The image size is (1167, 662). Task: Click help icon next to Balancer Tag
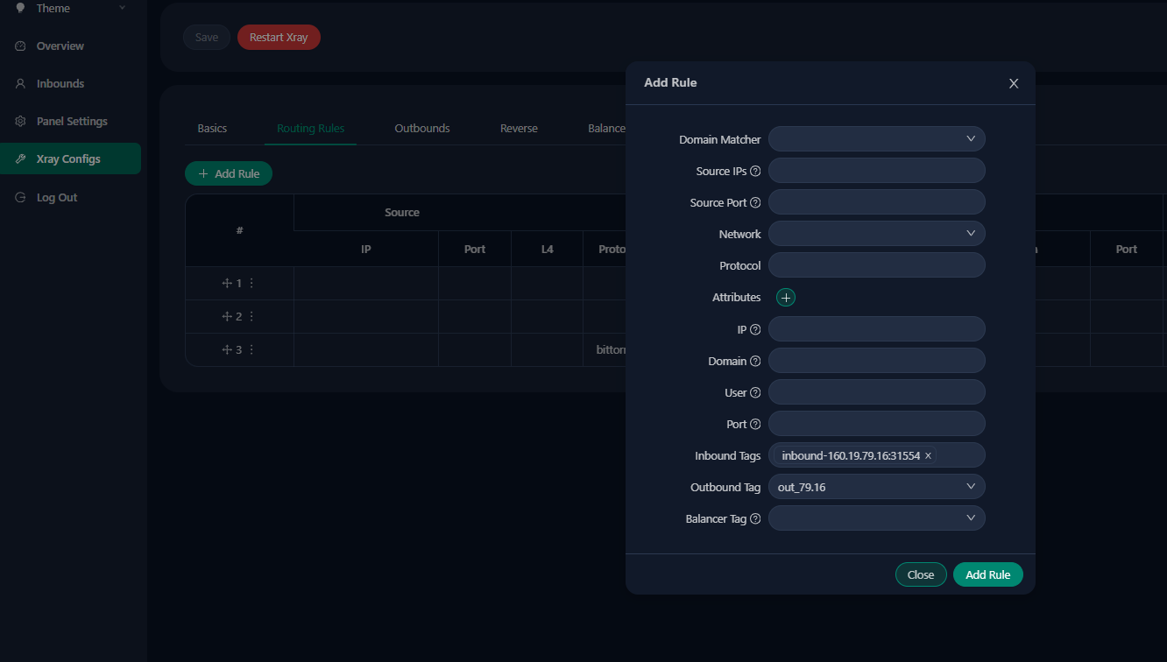point(755,519)
